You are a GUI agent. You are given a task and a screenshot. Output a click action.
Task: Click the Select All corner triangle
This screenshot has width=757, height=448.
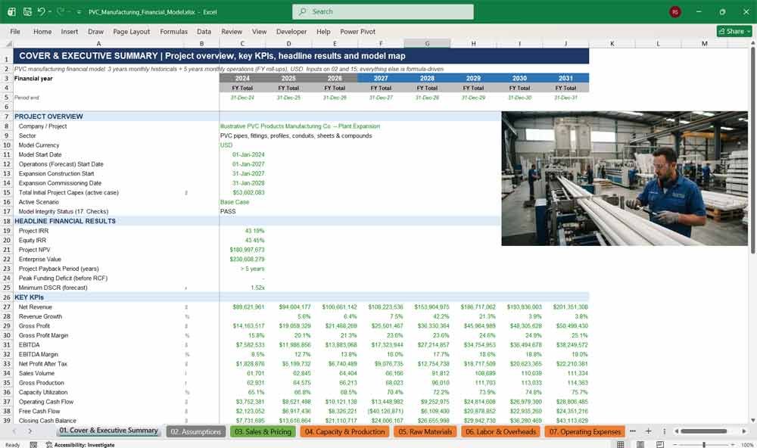coord(8,44)
